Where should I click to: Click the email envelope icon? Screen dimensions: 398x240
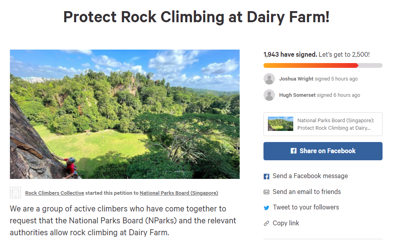pyautogui.click(x=267, y=192)
